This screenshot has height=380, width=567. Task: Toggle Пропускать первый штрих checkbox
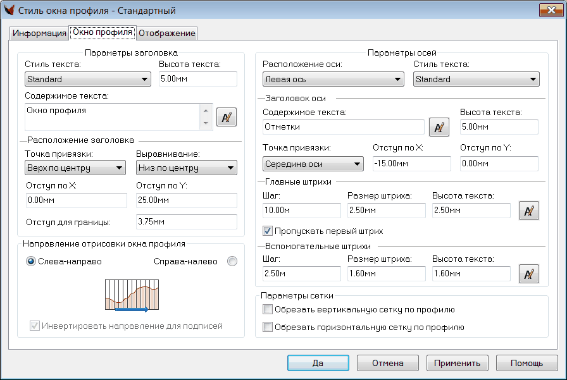[268, 231]
